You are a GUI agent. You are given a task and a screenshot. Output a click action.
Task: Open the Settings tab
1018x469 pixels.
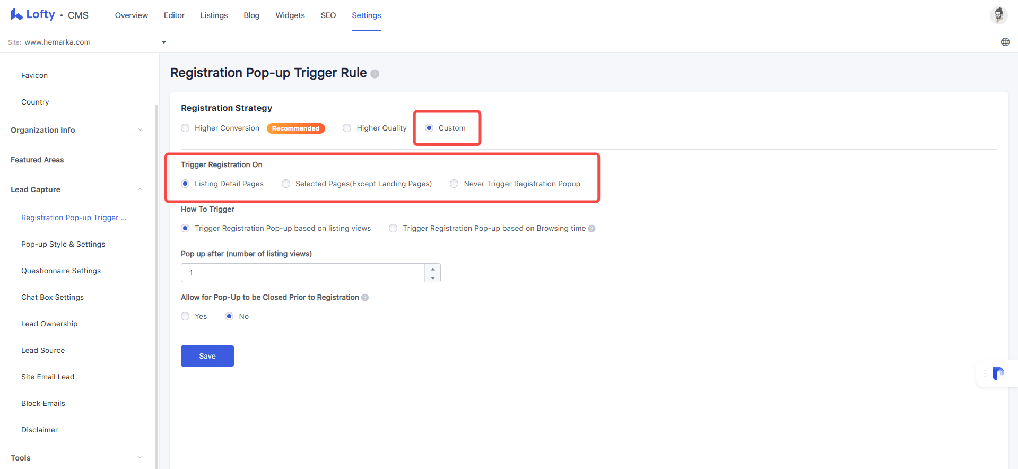(367, 15)
